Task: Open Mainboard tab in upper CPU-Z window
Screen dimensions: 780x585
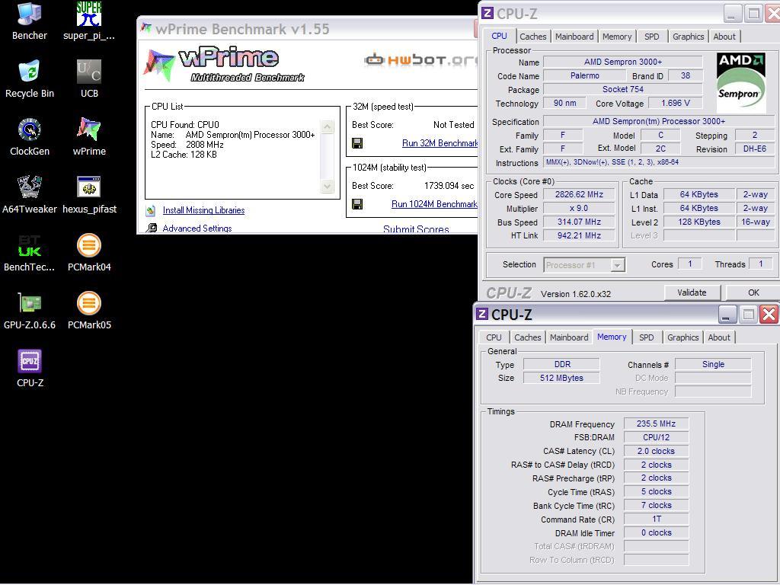Action: [x=574, y=37]
